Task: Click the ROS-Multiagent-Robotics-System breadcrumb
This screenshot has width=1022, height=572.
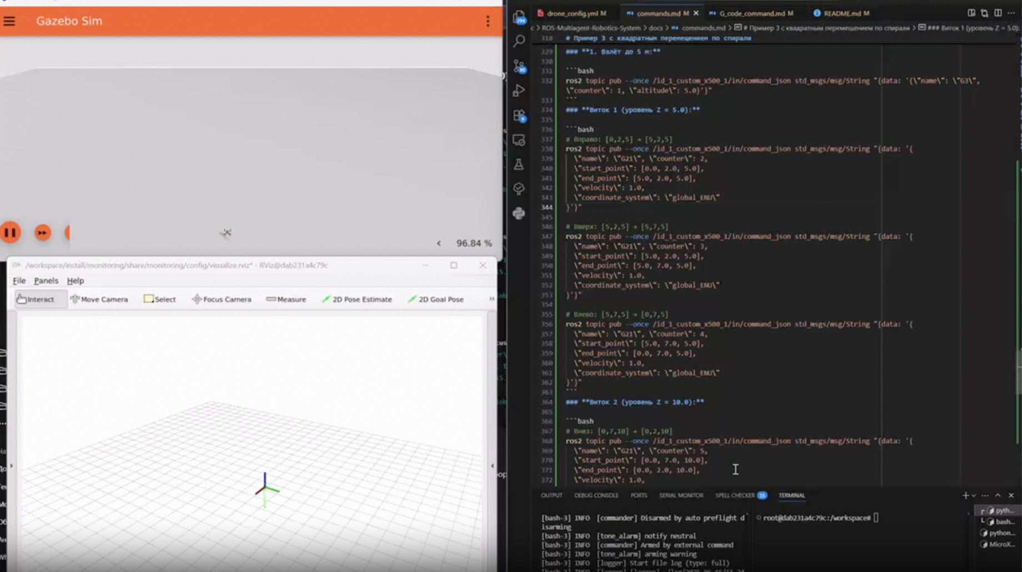Action: click(x=591, y=28)
